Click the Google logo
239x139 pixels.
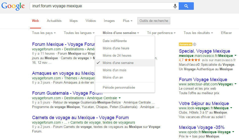tap(13, 6)
